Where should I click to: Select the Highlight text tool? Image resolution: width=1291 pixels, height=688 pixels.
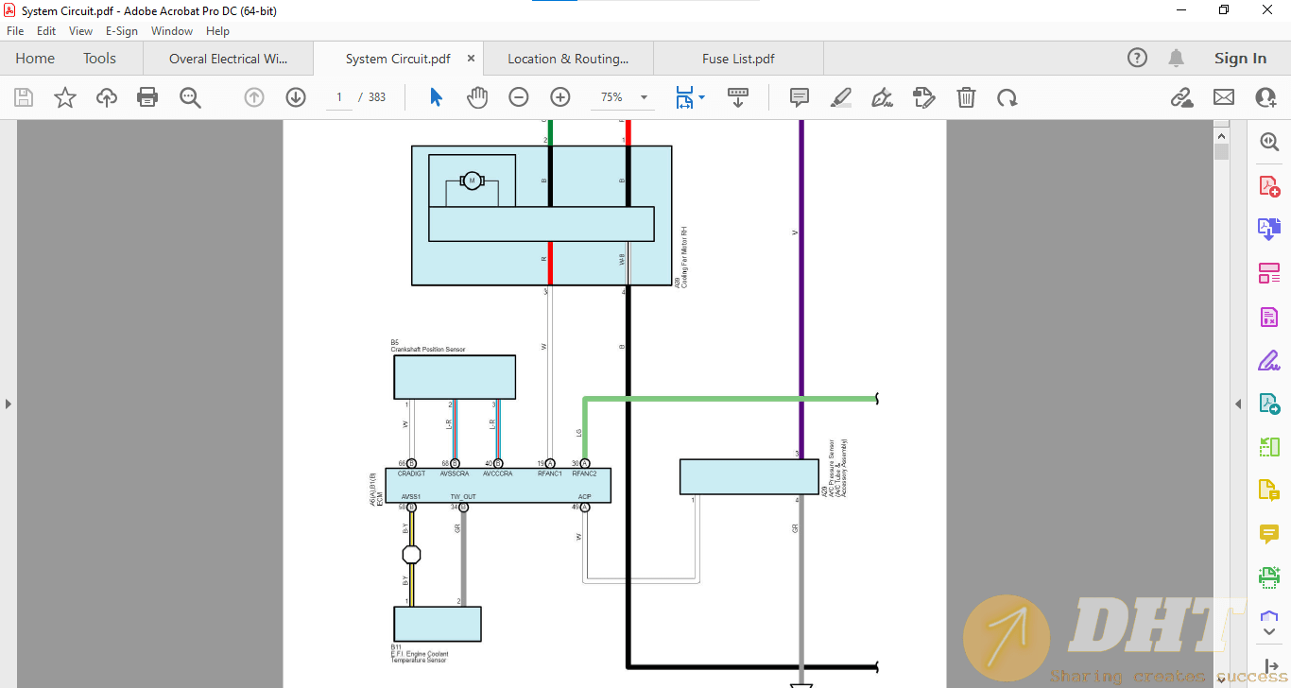840,96
